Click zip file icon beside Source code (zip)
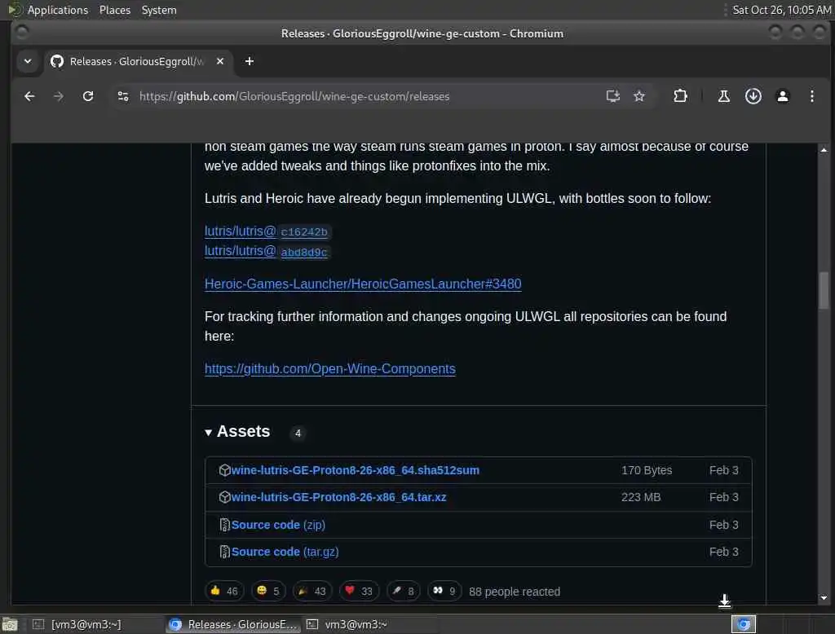Screen dimensions: 835x634 (x=225, y=525)
